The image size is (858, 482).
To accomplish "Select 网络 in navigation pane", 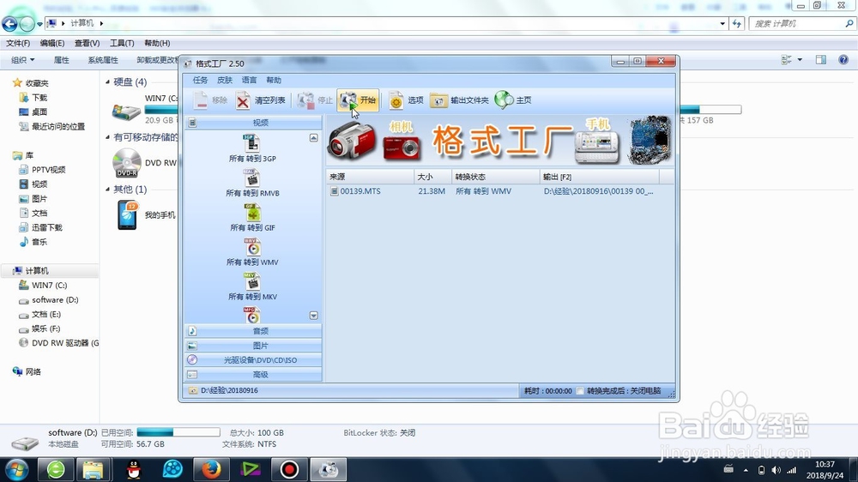I will [33, 372].
